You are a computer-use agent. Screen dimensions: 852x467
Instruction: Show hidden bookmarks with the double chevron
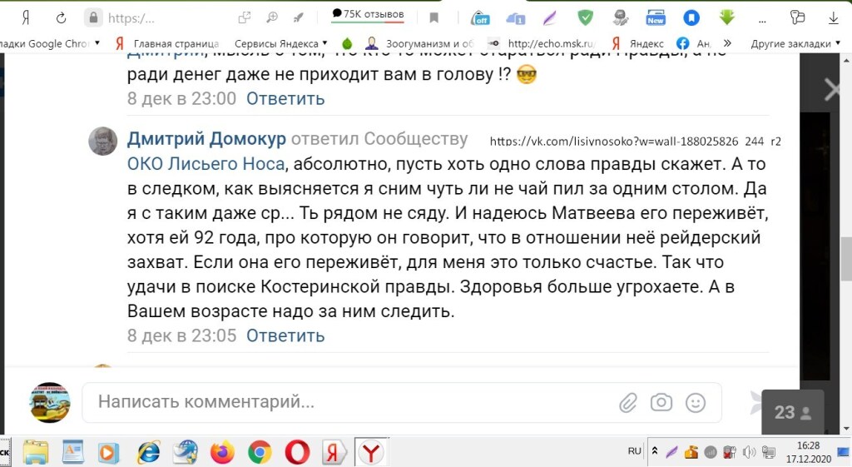click(x=727, y=43)
